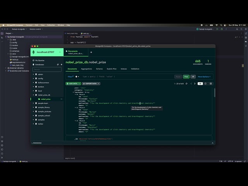Open the Apple menu
The width and height of the screenshot is (248, 186).
pos(3,25)
